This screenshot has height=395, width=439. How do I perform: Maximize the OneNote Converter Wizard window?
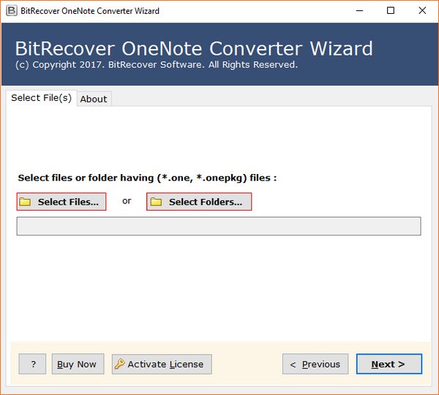tap(391, 11)
